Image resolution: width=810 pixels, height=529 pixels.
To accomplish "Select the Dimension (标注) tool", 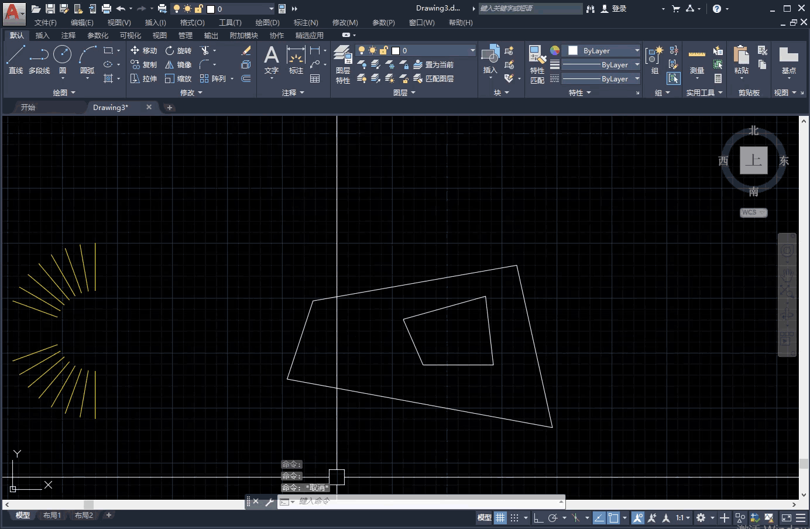I will tap(296, 60).
